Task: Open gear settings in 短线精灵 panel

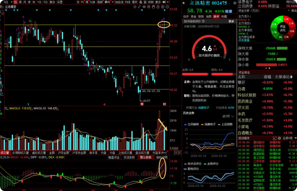Action: click(279, 138)
